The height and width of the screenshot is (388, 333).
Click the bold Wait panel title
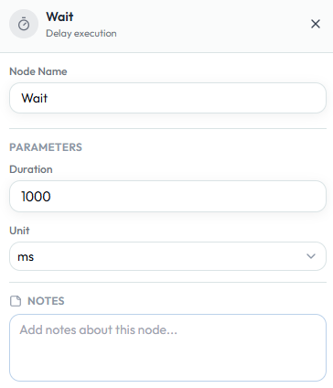(x=59, y=16)
